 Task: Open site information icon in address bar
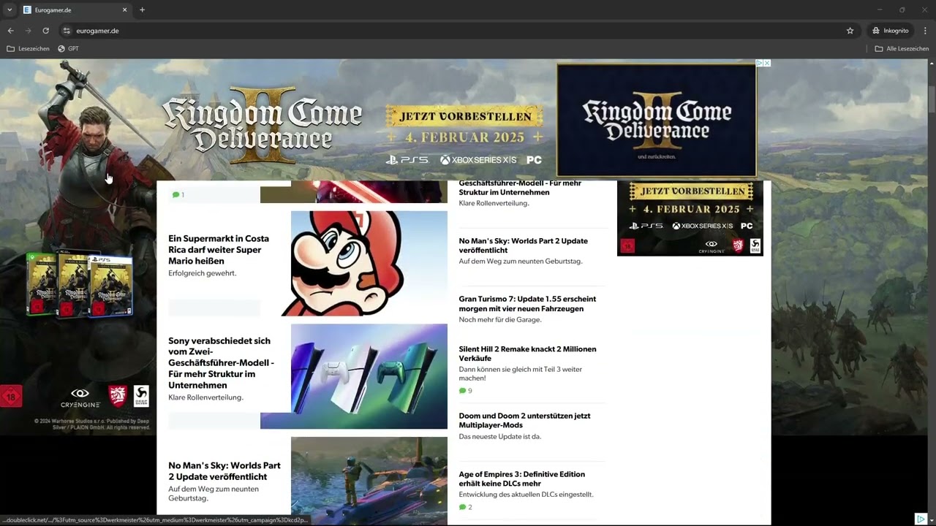[67, 31]
